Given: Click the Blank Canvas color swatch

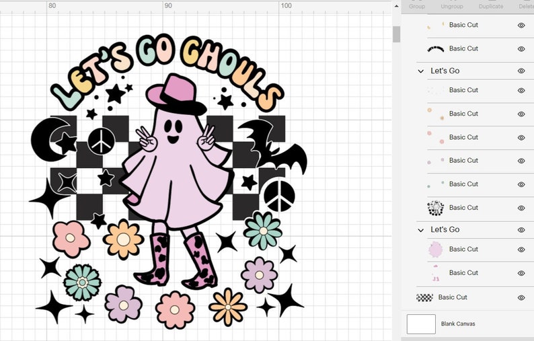Looking at the screenshot, I should coord(421,324).
